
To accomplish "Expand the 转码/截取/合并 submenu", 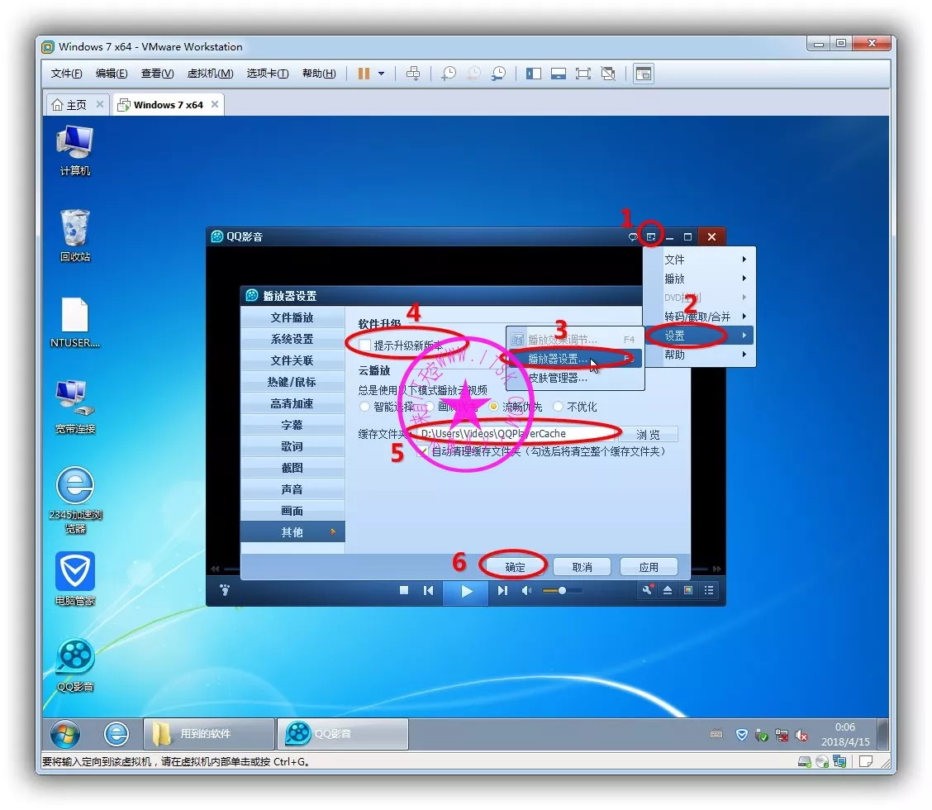I will point(698,317).
